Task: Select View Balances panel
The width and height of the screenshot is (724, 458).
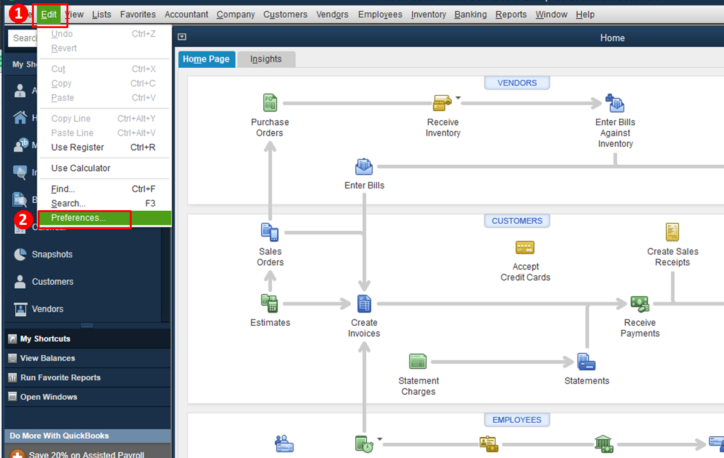Action: click(88, 358)
